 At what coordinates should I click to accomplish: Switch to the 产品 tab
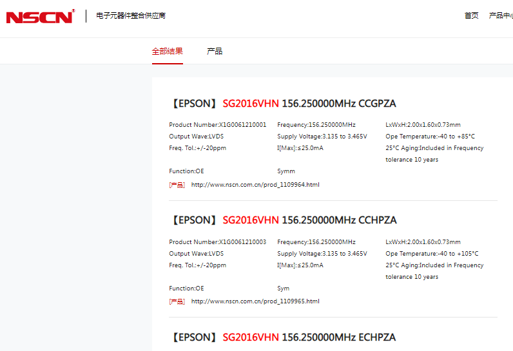pyautogui.click(x=215, y=51)
